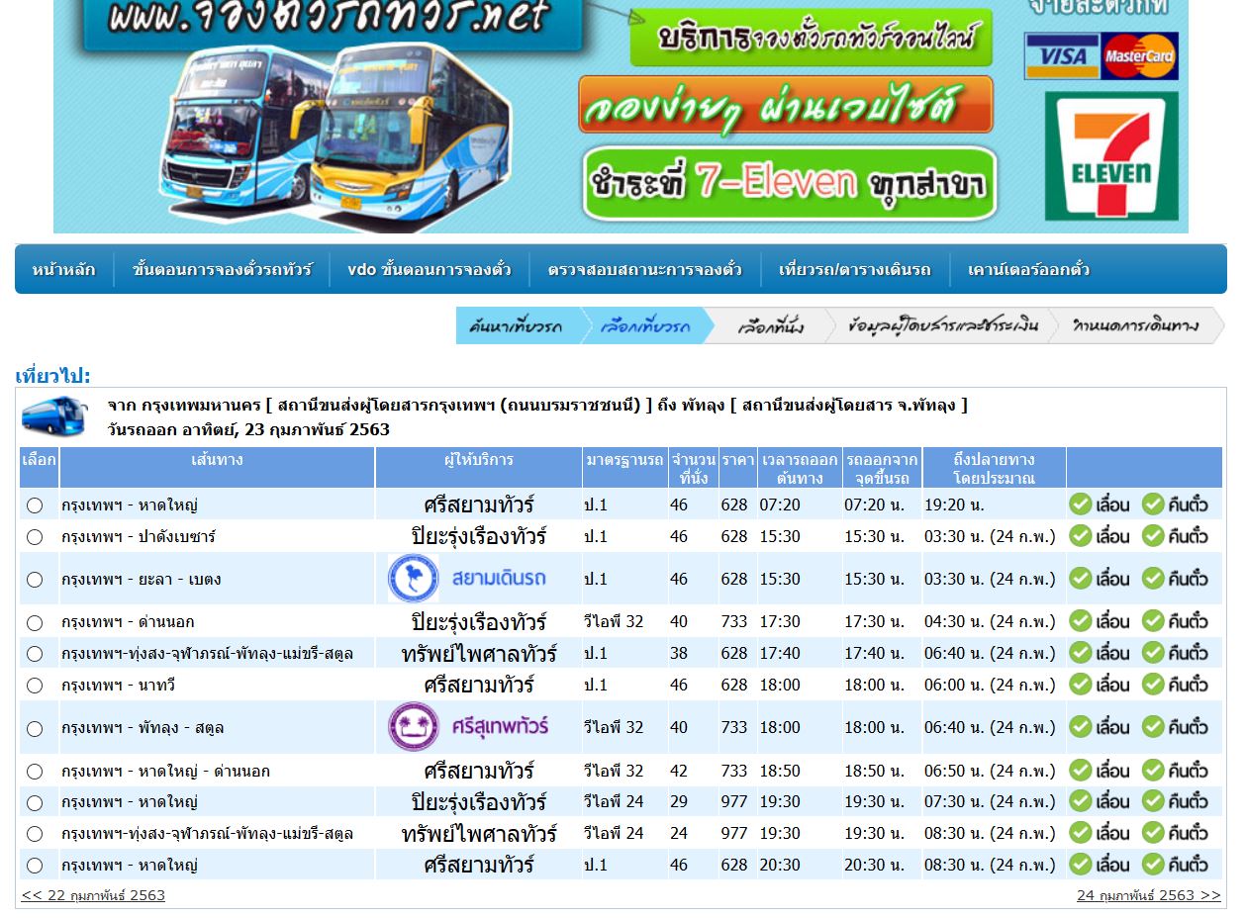Screen dimensions: 1245x918
Task: Open เคาน์เตอร์ออกตั๋ว menu item
Action: (1028, 269)
